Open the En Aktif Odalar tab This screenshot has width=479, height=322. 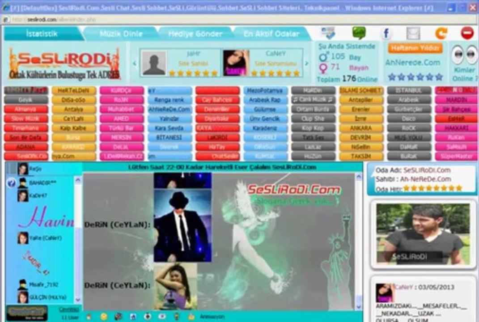pos(271,34)
